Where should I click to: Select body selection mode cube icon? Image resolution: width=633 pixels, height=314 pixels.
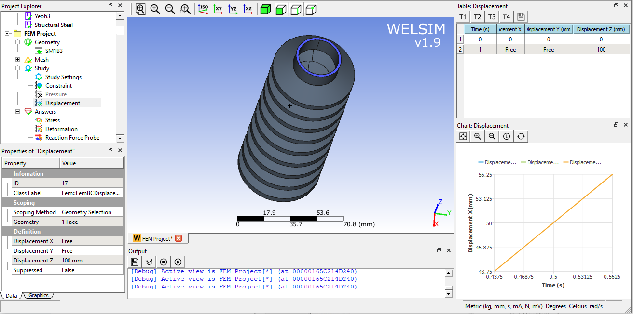(x=265, y=9)
